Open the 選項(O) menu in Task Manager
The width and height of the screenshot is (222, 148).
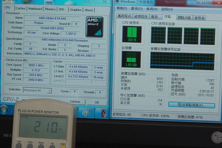tap(137, 9)
